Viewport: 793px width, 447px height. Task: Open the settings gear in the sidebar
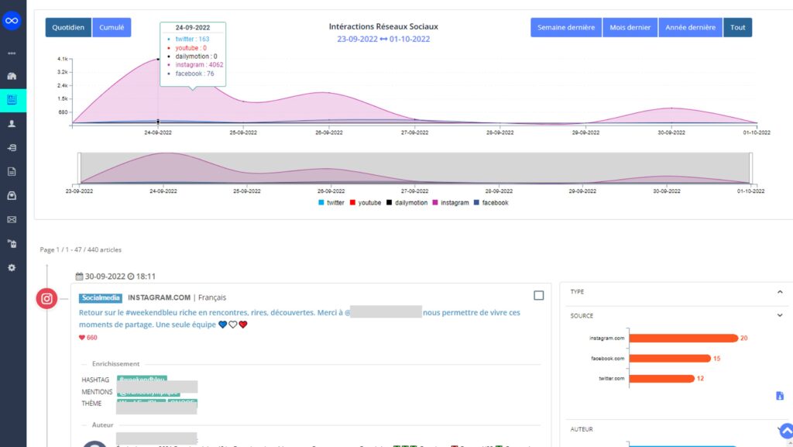point(12,267)
